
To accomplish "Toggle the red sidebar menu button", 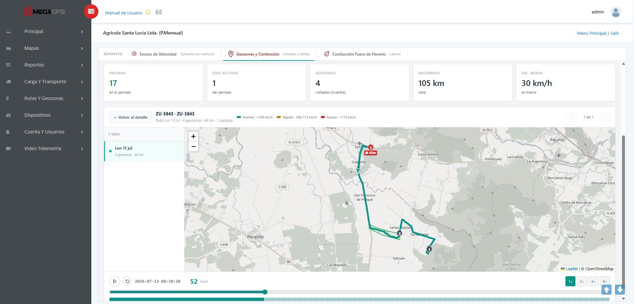I will coord(91,12).
